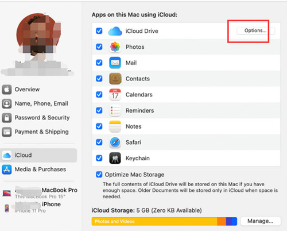
Task: Open iCloud Drive Options
Action: click(x=255, y=30)
